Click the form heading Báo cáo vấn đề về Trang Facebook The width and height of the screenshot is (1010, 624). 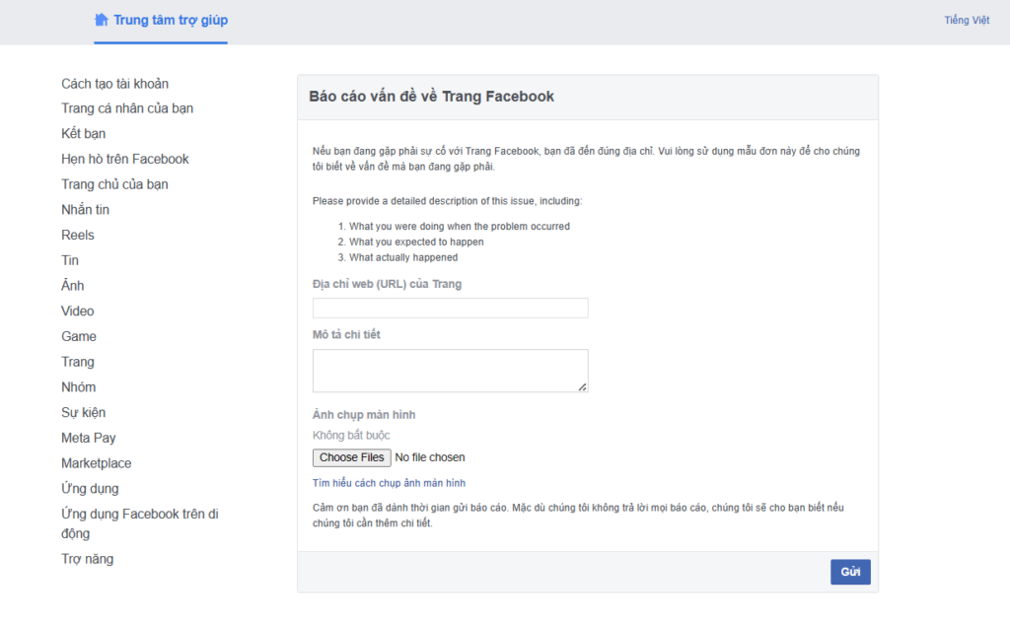(x=431, y=97)
